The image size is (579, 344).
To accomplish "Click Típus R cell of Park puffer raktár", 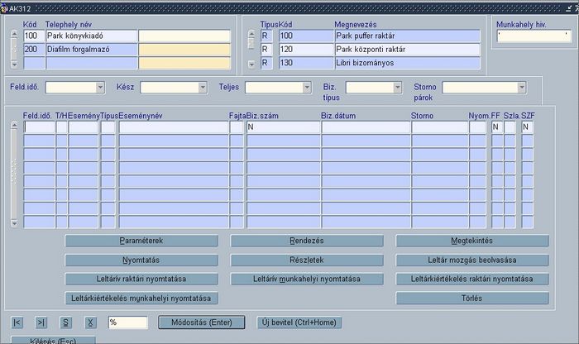I will tap(266, 36).
